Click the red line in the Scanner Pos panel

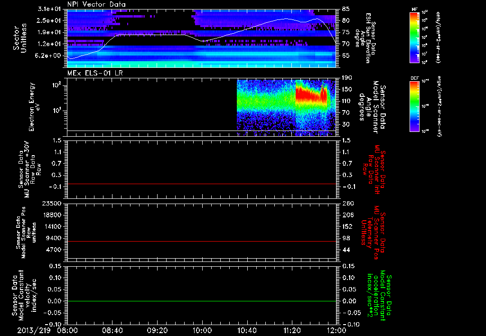[202, 241]
